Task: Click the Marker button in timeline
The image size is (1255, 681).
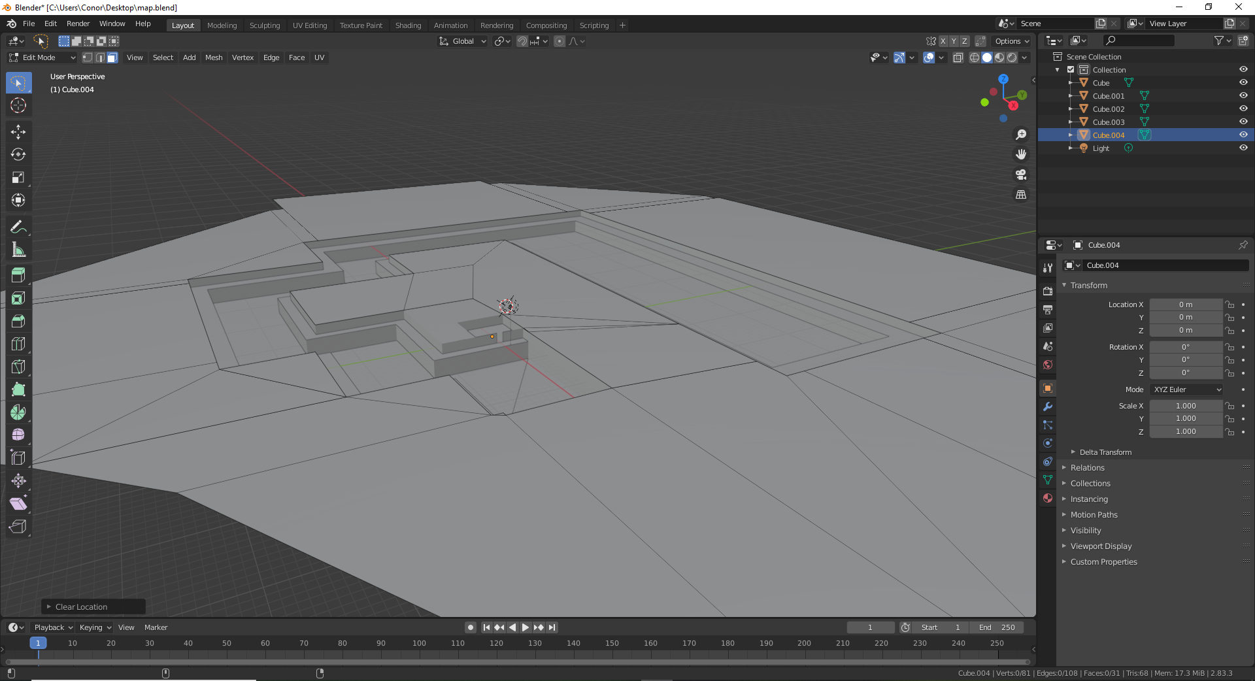Action: click(x=156, y=627)
